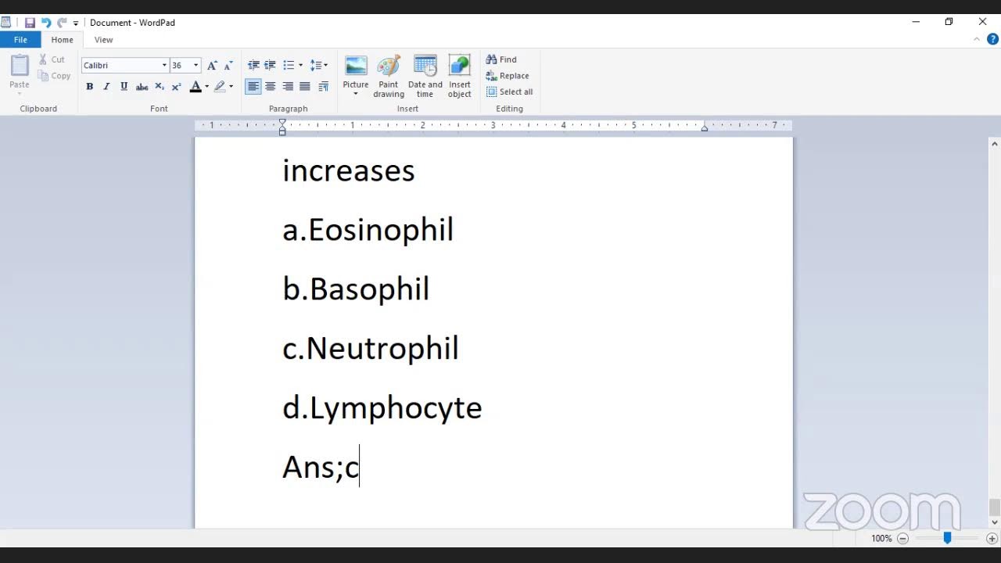Toggle underline formatting
The height and width of the screenshot is (563, 1001).
pos(124,87)
